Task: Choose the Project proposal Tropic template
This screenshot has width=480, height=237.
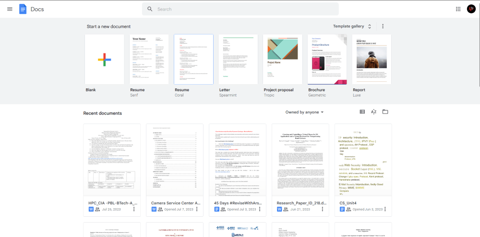Action: 283,59
